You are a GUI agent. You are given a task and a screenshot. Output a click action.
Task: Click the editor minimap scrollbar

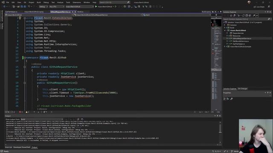(x=216, y=64)
